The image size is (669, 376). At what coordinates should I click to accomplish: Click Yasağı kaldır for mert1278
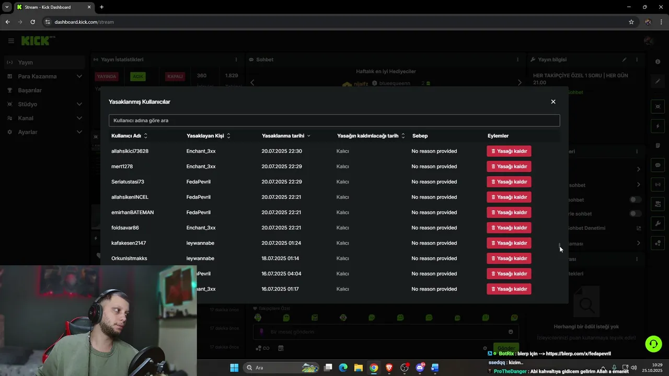509,167
